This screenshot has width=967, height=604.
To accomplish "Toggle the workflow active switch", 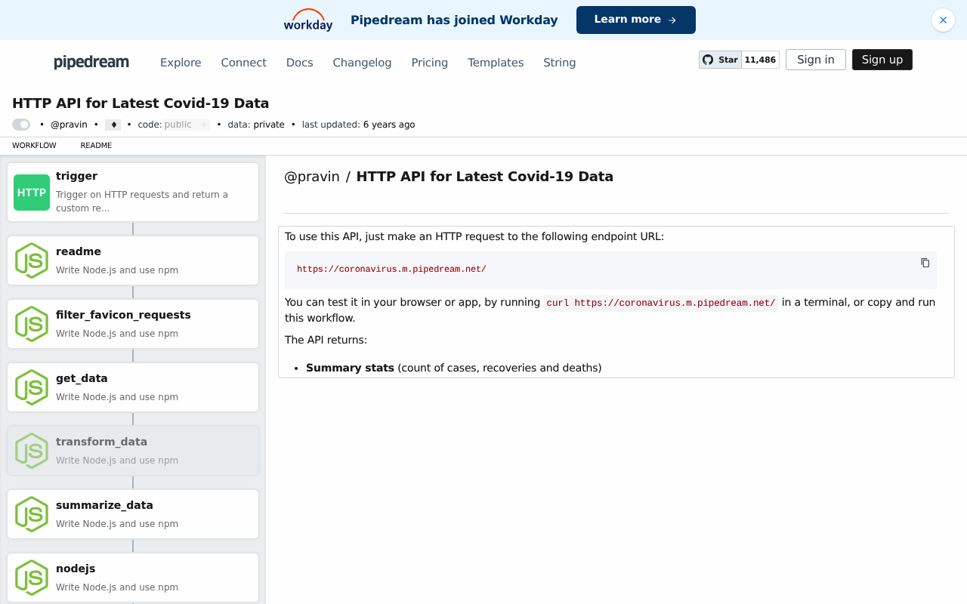I will tap(21, 125).
